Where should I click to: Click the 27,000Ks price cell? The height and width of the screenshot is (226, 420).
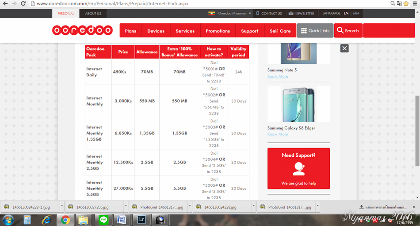123,188
